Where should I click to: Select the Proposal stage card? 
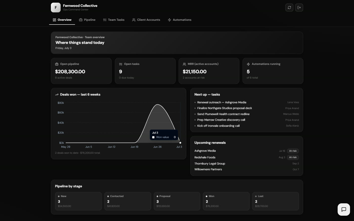point(177,201)
